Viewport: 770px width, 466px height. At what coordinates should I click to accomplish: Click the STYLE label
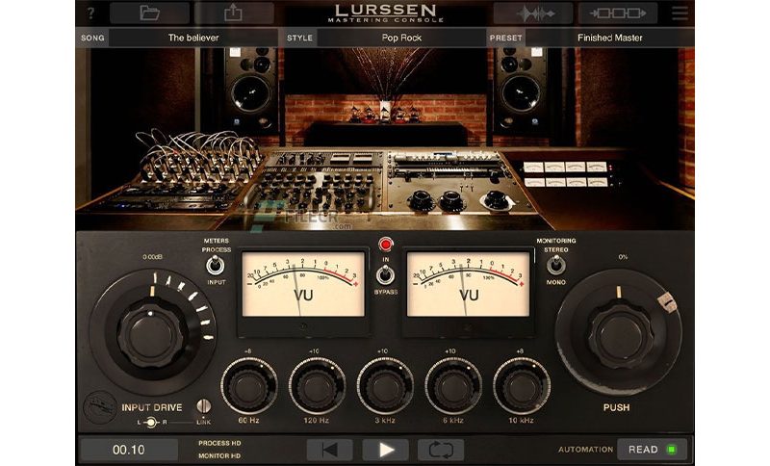point(299,38)
